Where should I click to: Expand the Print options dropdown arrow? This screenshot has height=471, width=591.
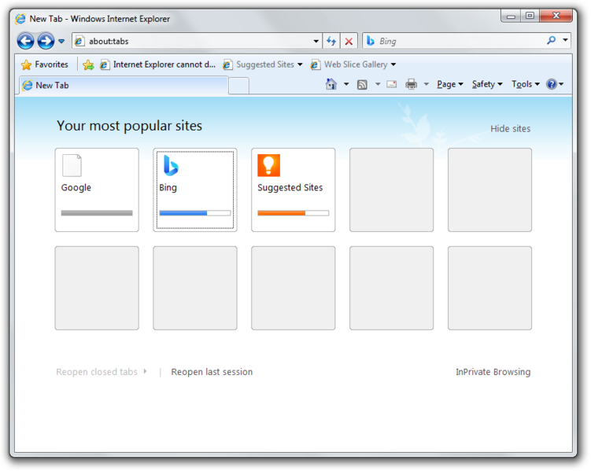427,84
